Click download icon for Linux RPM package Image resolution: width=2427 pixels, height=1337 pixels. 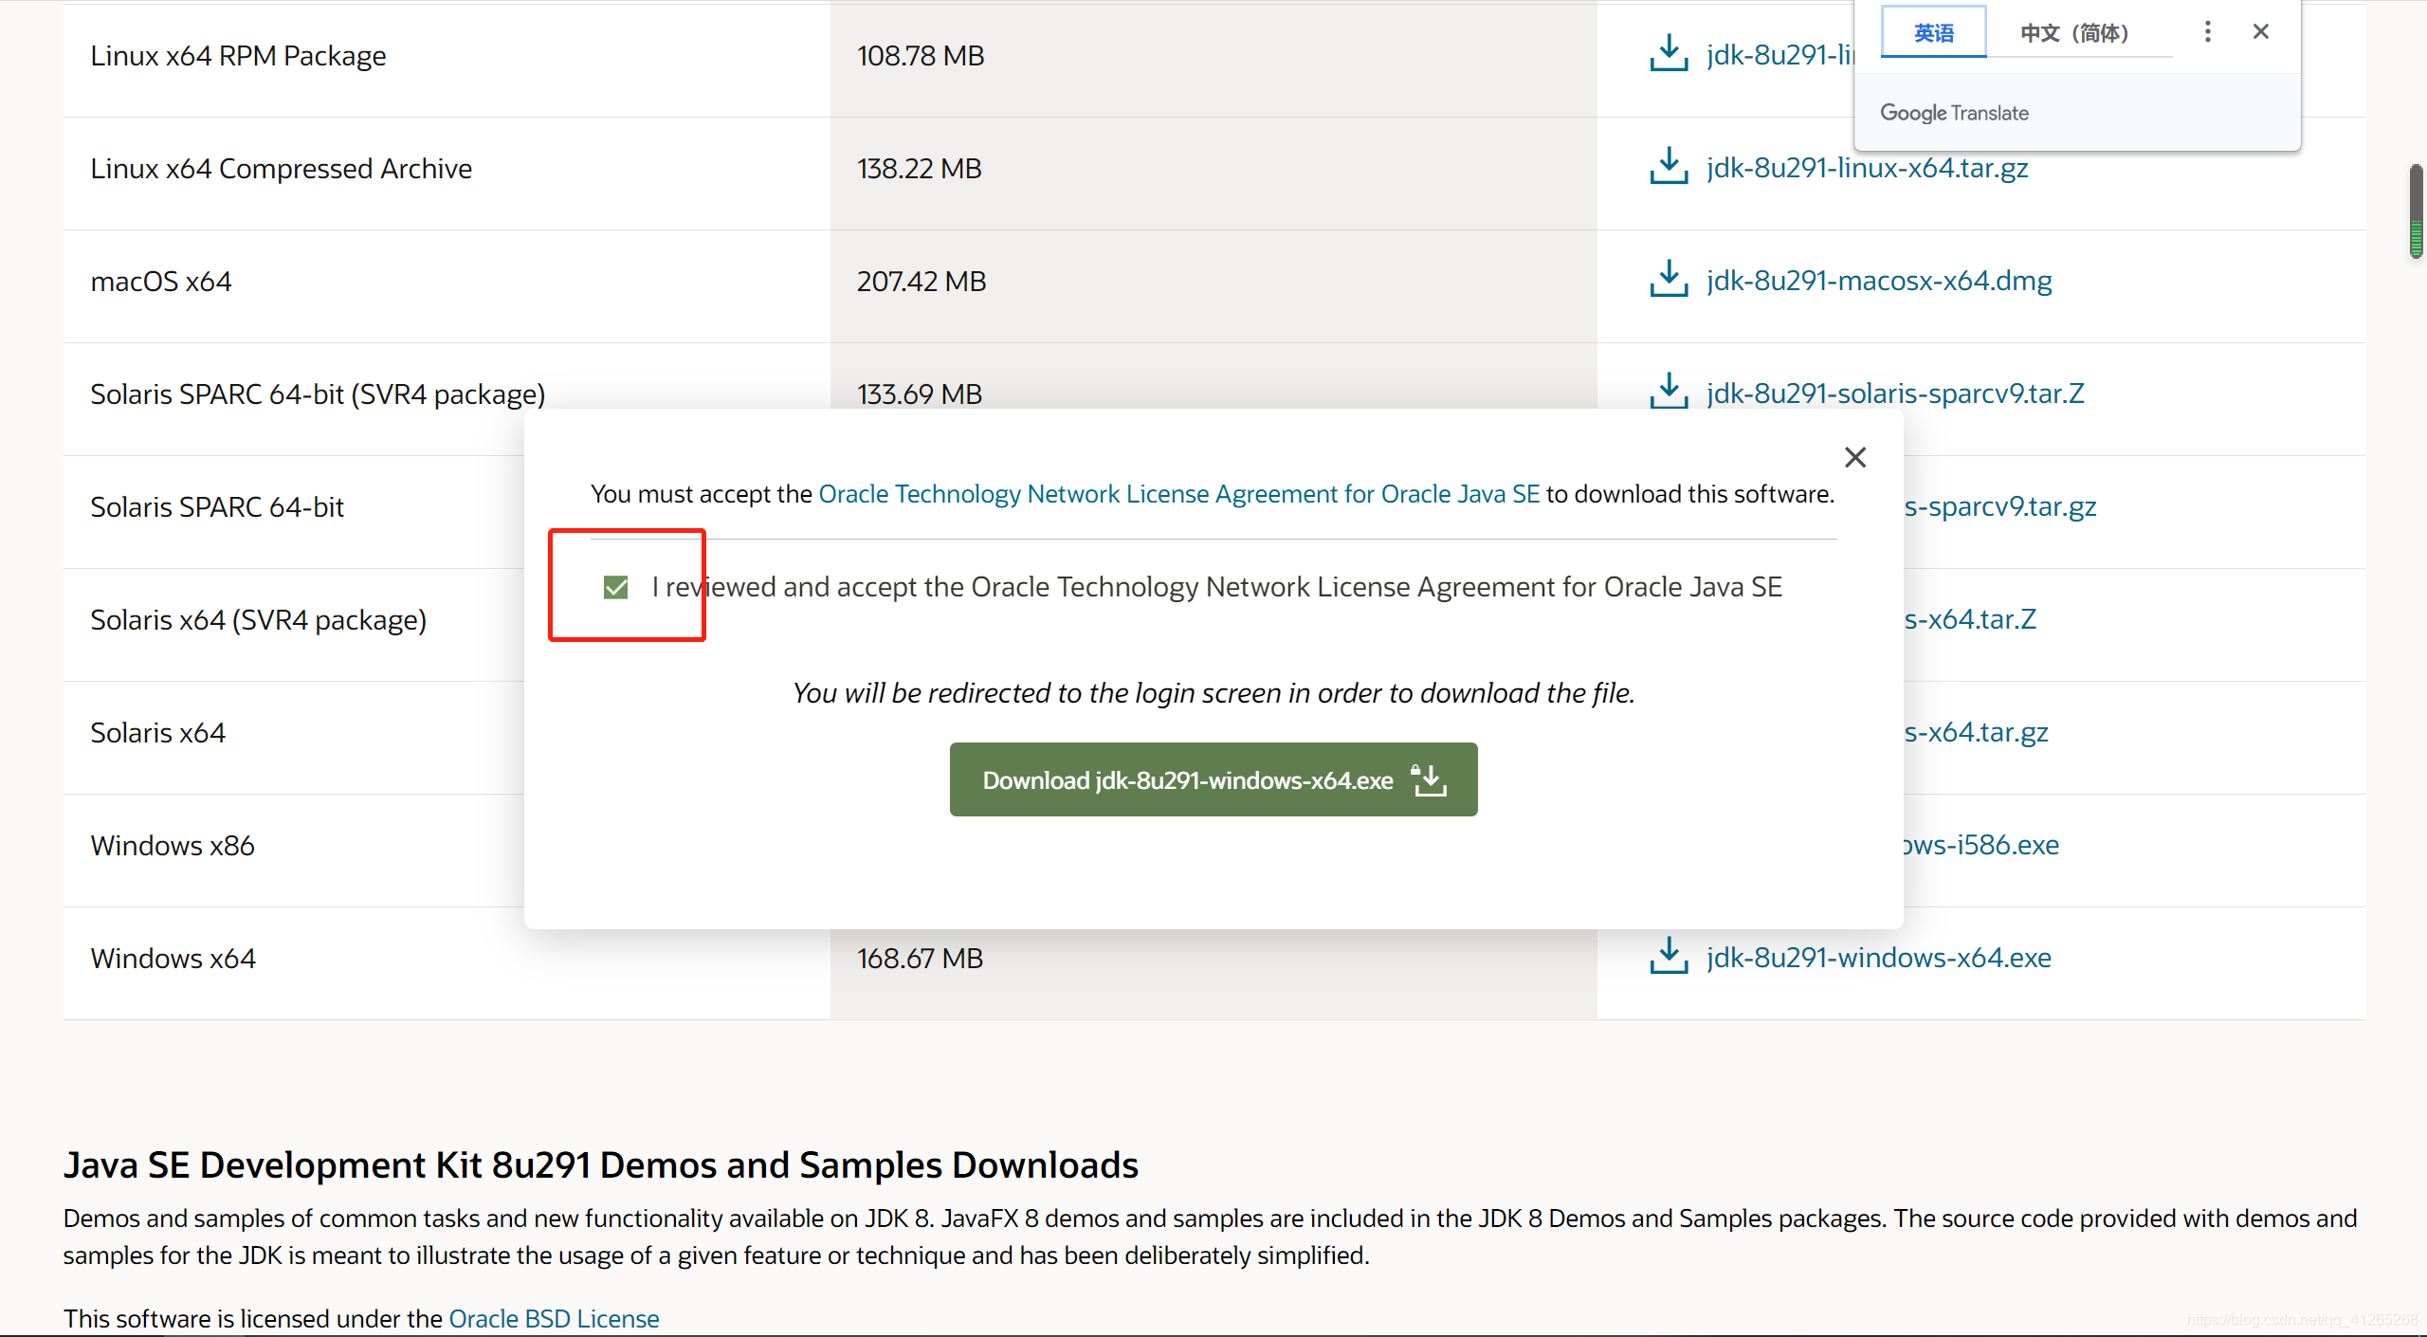coord(1668,54)
